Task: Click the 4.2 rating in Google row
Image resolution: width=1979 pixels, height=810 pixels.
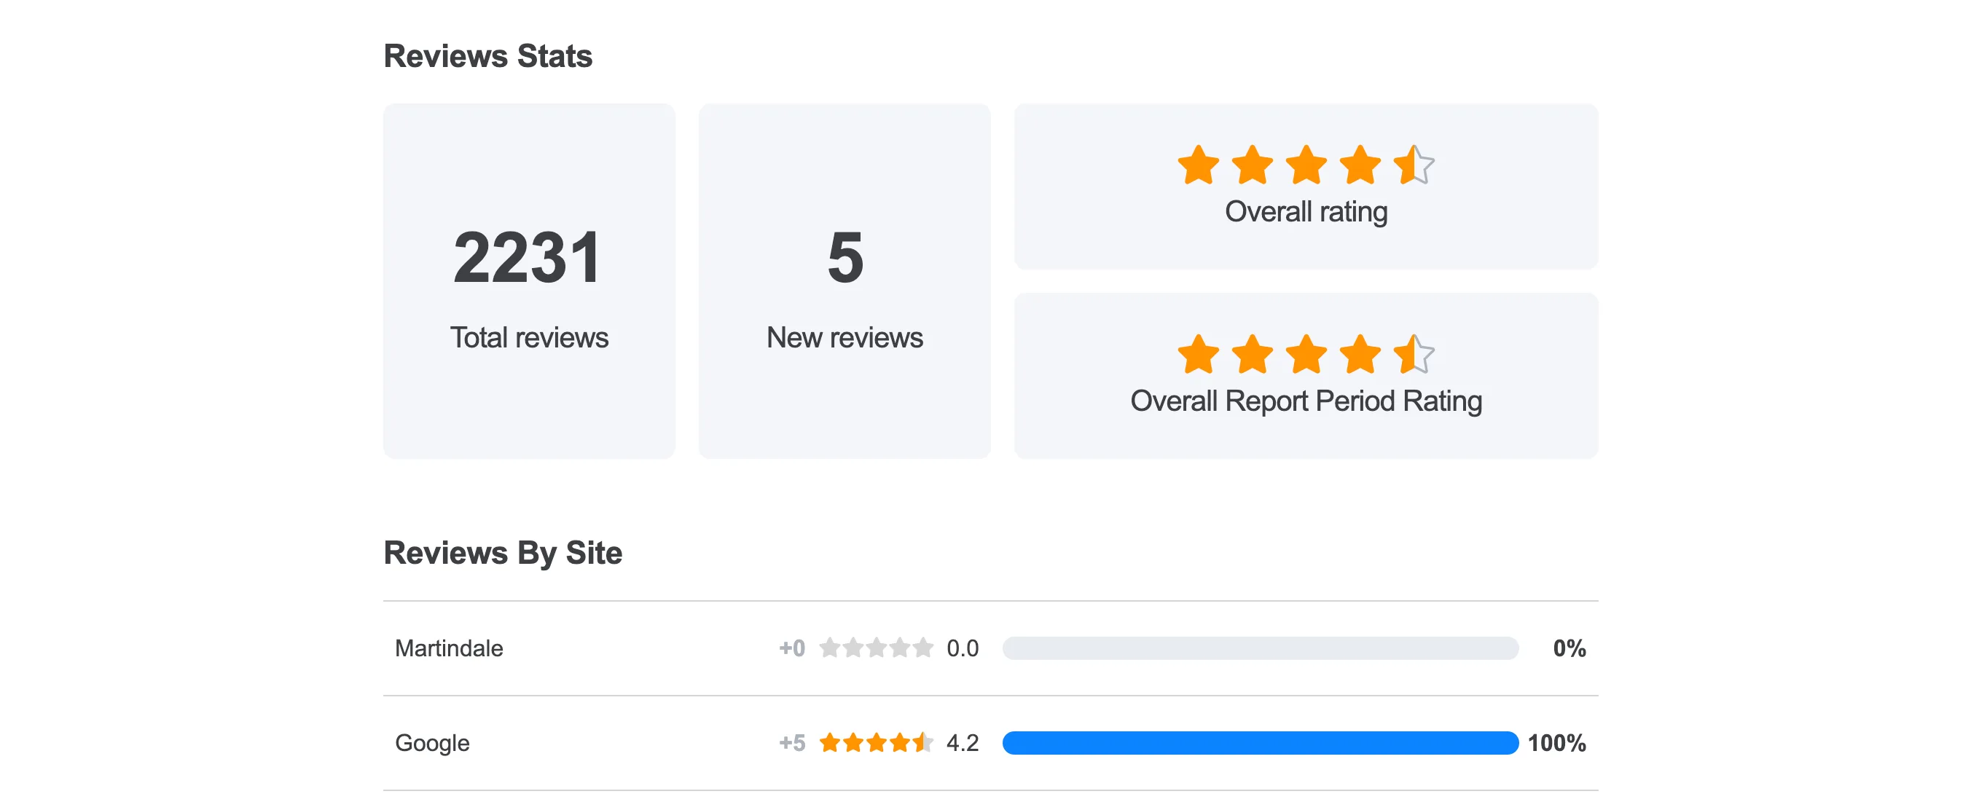Action: [963, 742]
